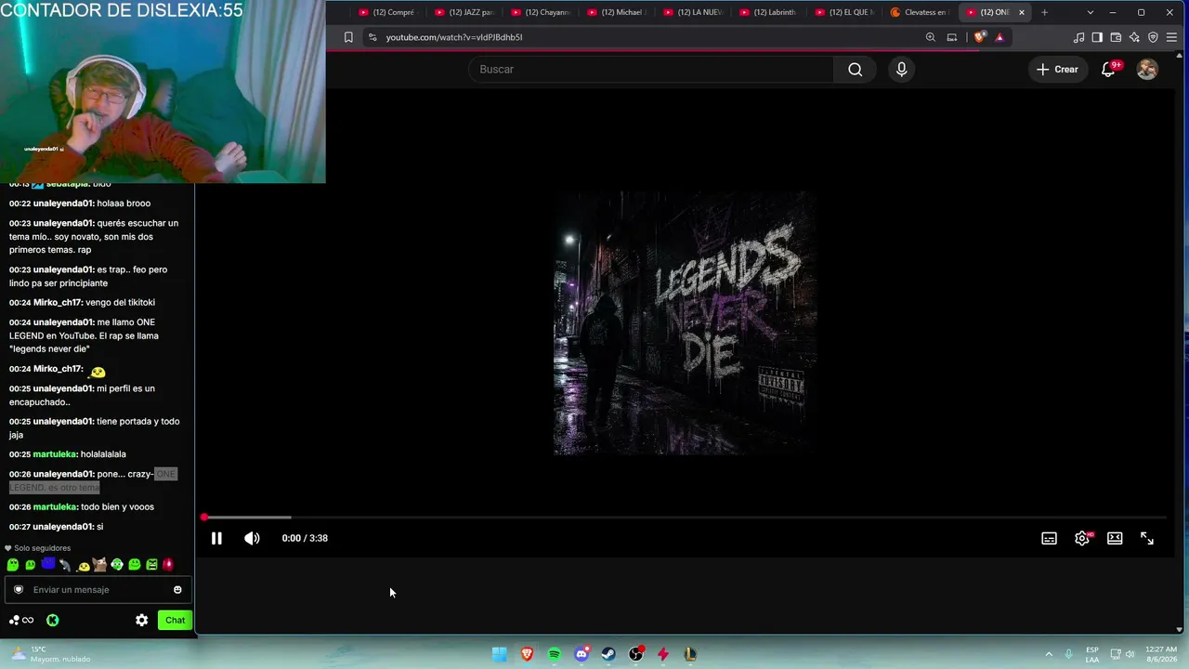Close the active ONE LEGEND tab

coord(1022,12)
